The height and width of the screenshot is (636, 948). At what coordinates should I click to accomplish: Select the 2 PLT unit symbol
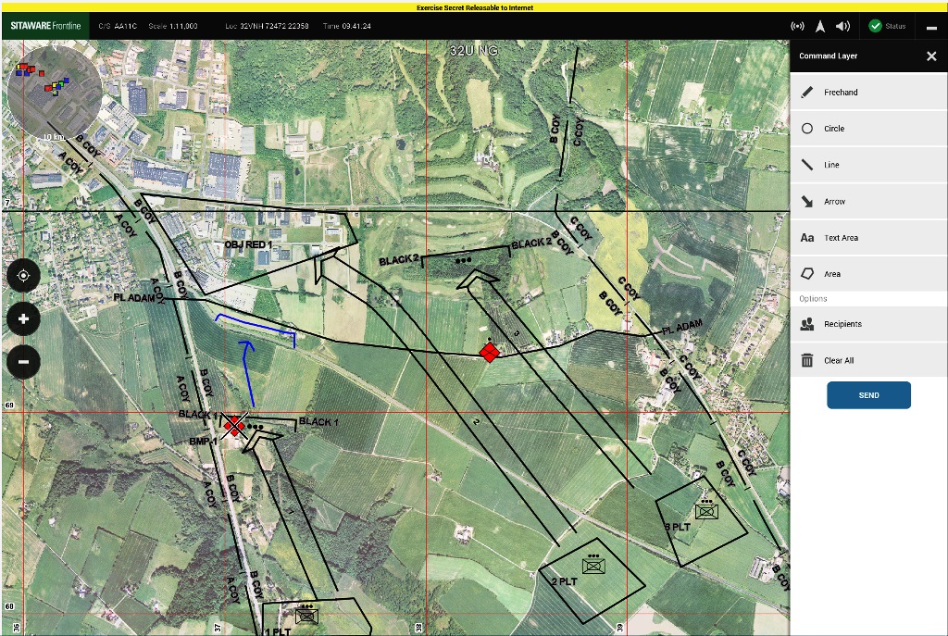pos(592,566)
